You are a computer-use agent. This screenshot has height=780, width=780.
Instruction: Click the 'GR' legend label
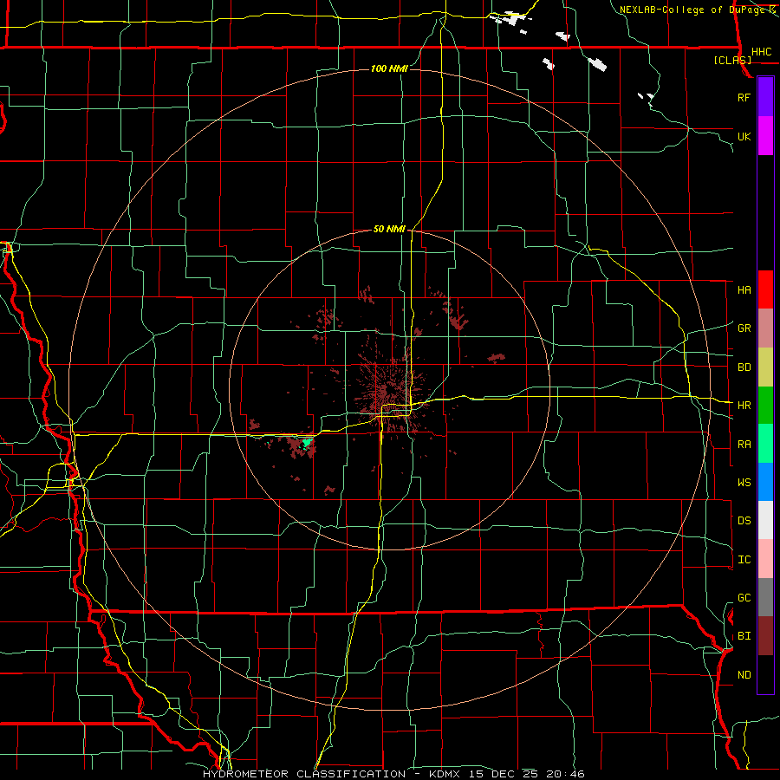pos(744,328)
